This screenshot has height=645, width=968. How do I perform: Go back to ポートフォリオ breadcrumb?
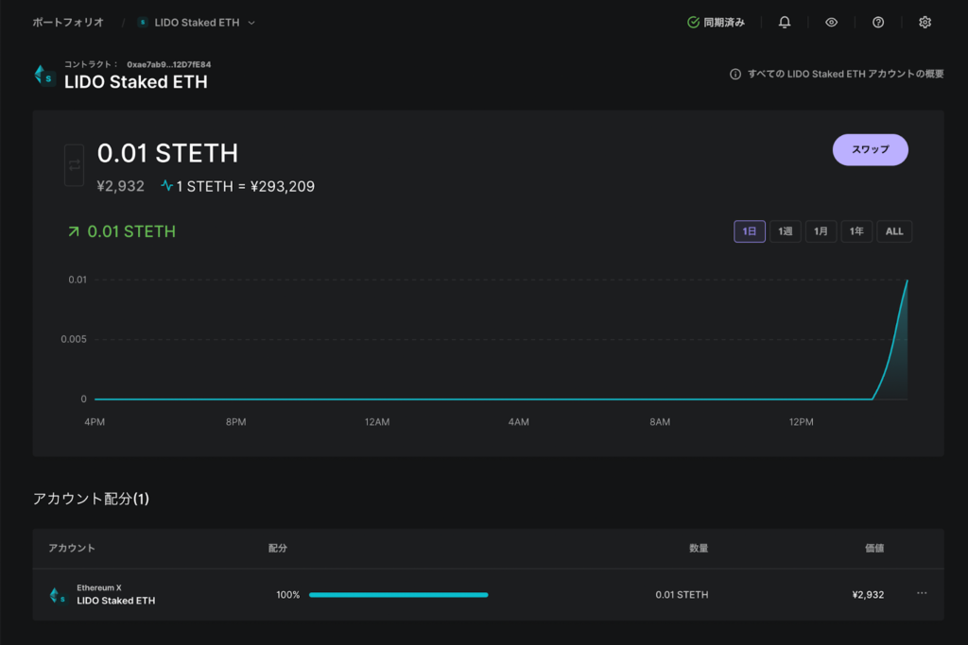click(x=68, y=23)
